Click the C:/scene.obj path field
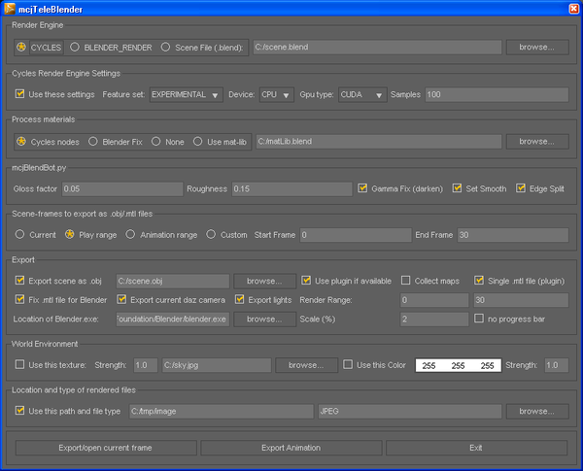The height and width of the screenshot is (471, 583). pos(173,281)
